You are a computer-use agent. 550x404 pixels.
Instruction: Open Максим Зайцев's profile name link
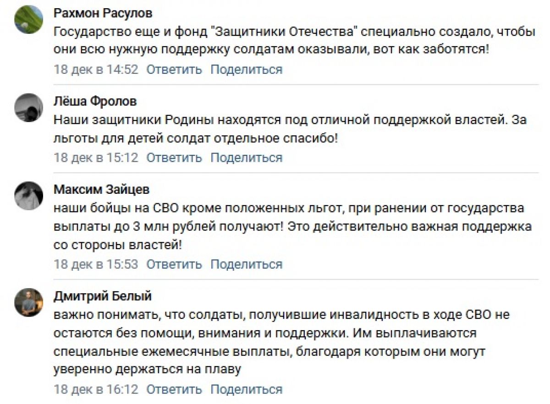101,189
